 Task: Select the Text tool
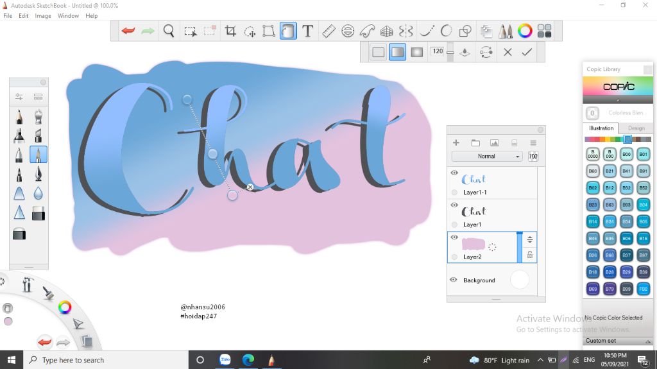click(307, 31)
